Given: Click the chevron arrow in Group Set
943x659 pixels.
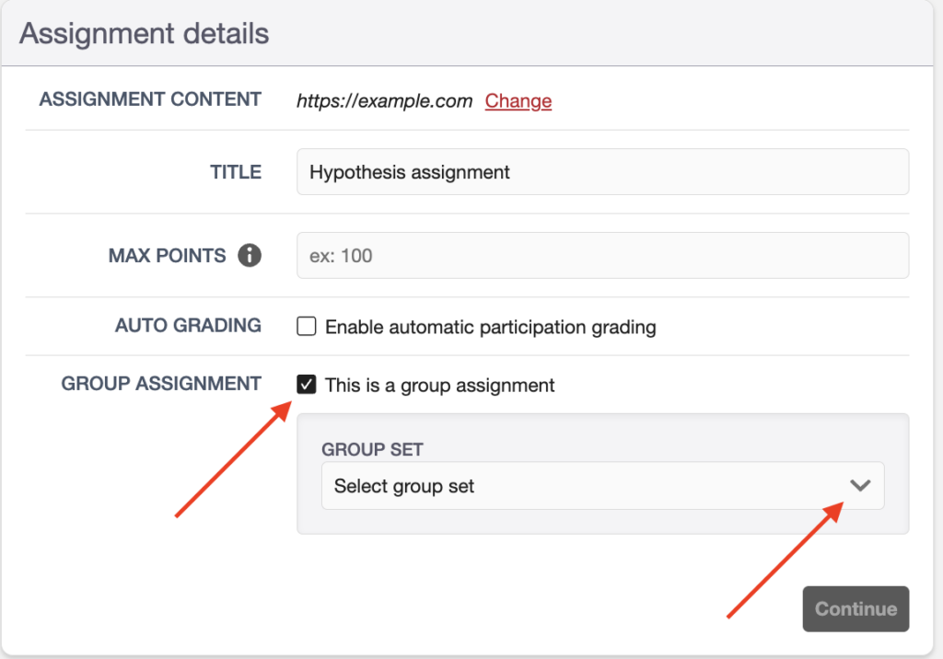Looking at the screenshot, I should (x=860, y=486).
